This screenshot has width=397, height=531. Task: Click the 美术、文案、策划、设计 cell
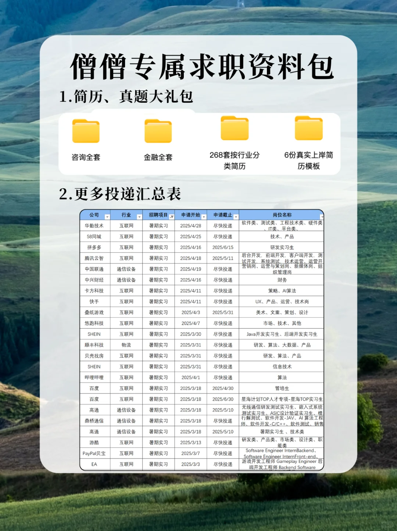pos(282,312)
